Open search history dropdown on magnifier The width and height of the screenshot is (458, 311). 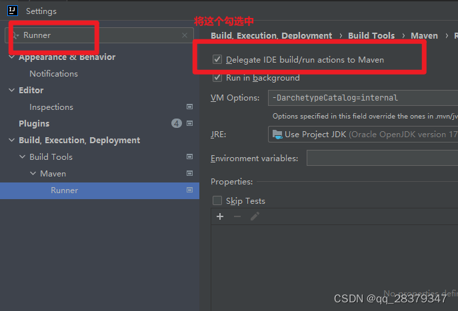point(15,35)
